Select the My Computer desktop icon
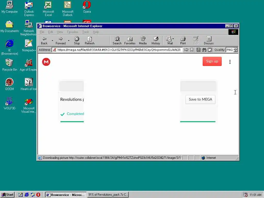The height and width of the screenshot is (198, 264). (10, 7)
